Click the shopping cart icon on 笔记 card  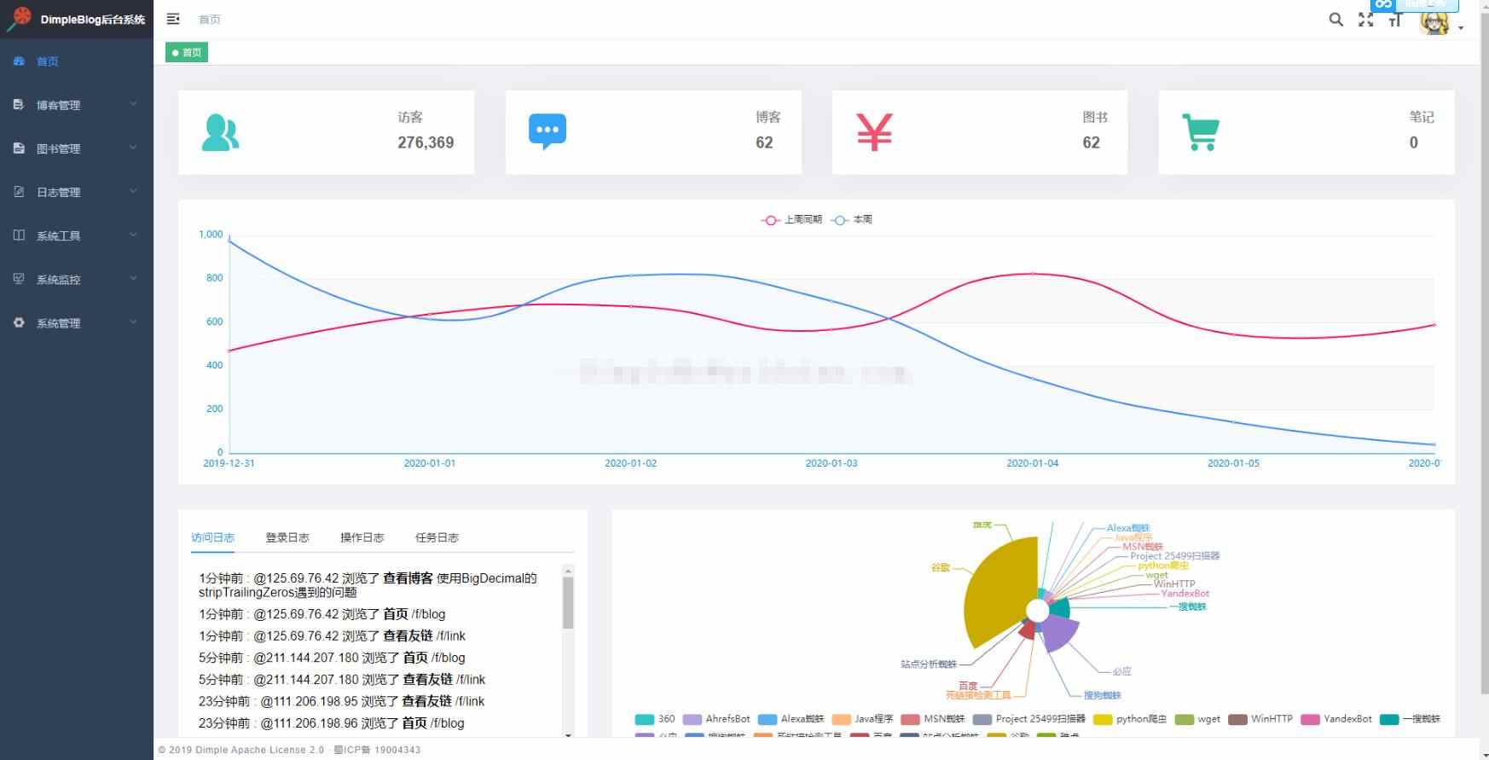click(1201, 132)
